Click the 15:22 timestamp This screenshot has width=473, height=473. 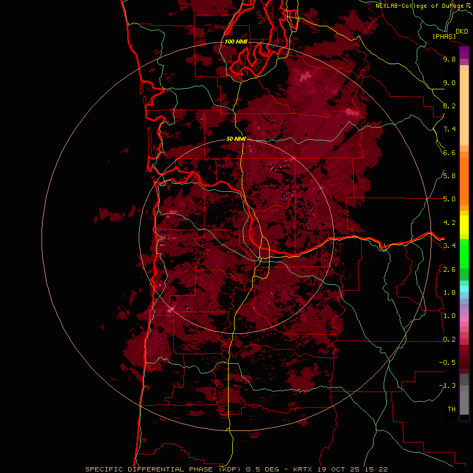[x=376, y=469]
